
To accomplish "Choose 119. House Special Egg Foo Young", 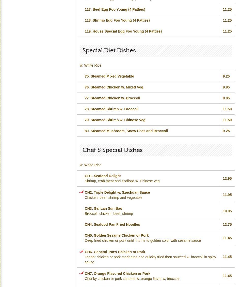I will point(123,31).
